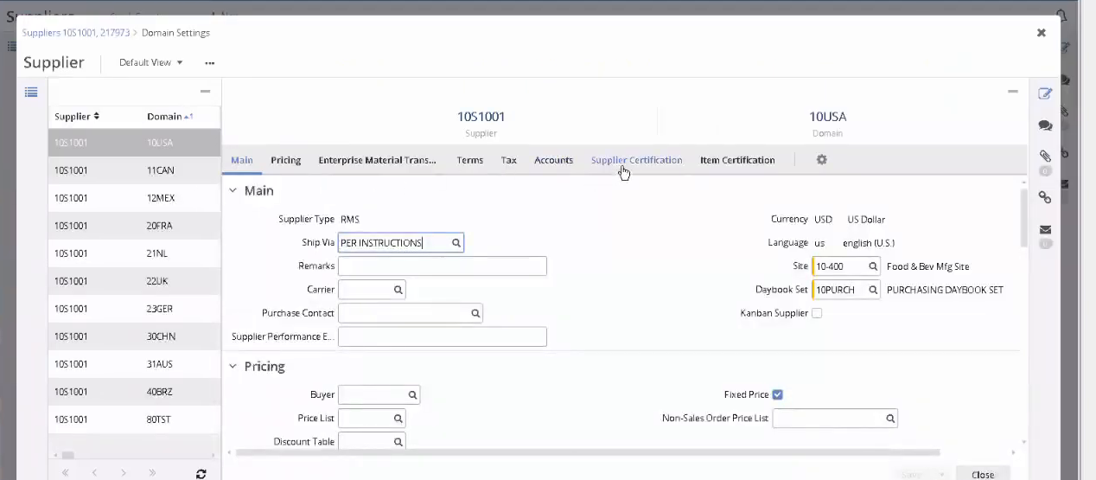1096x480 pixels.
Task: Collapse the Pricing section
Action: click(233, 367)
